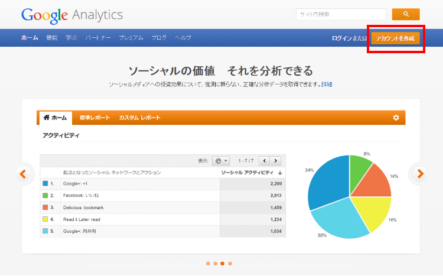Click the ログイン link
Screen dimensions: 443x276
(x=341, y=38)
